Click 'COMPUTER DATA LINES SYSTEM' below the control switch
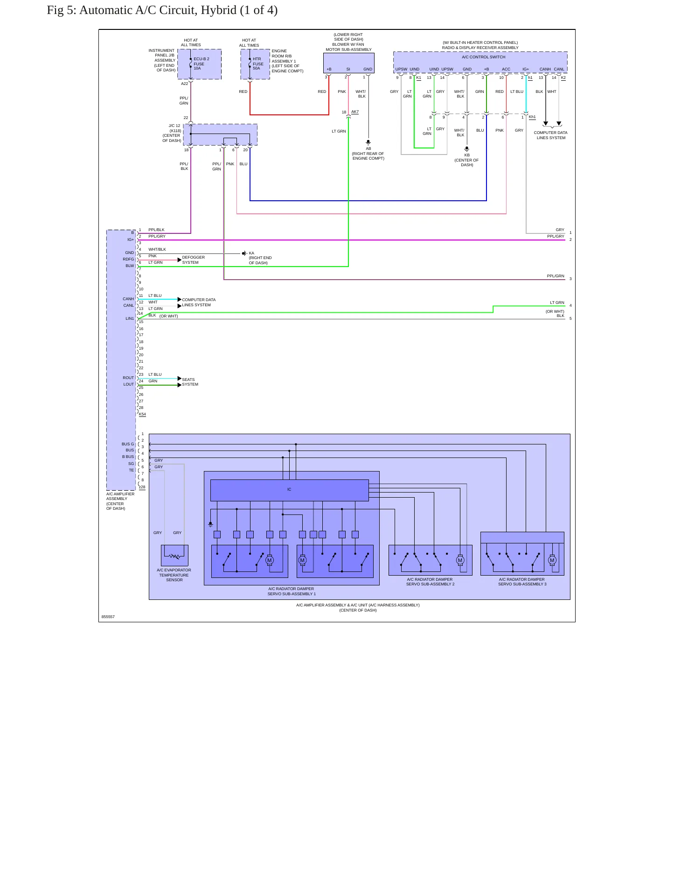 click(550, 135)
